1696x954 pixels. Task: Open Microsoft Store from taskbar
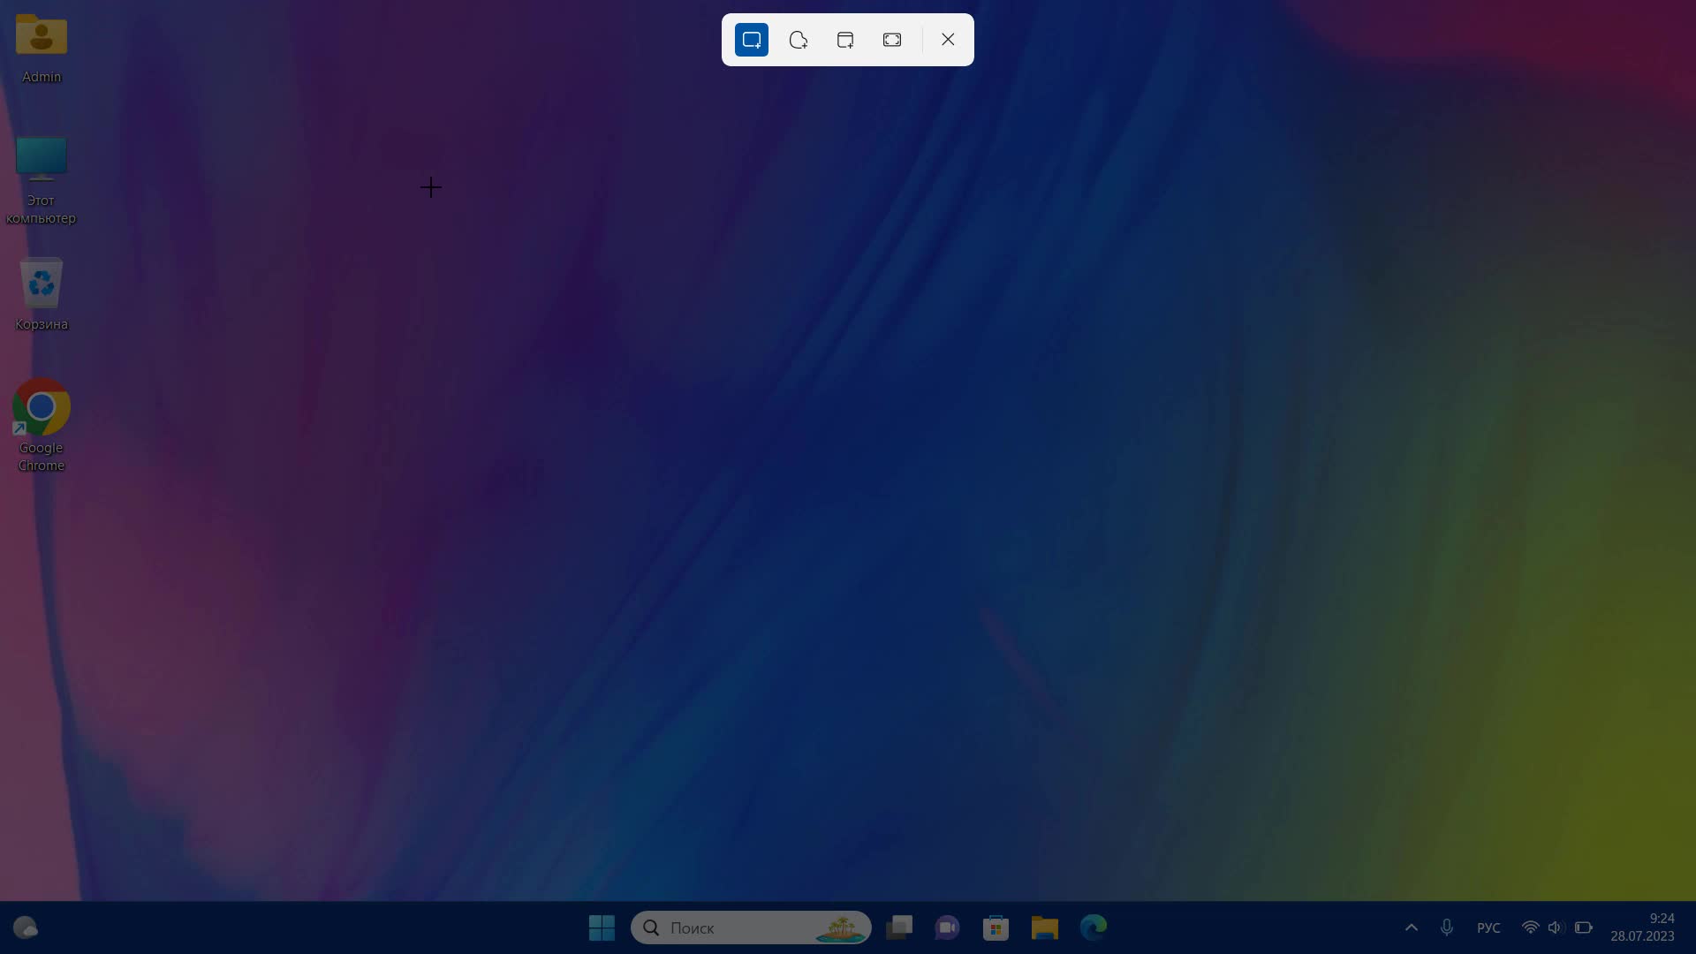pyautogui.click(x=996, y=927)
